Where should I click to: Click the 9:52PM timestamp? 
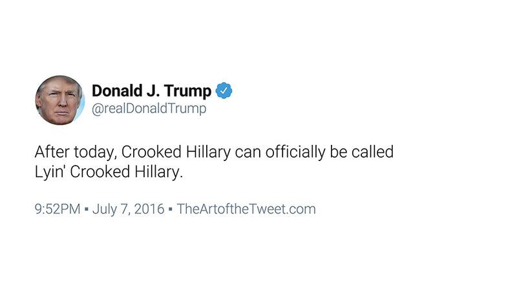(x=58, y=209)
